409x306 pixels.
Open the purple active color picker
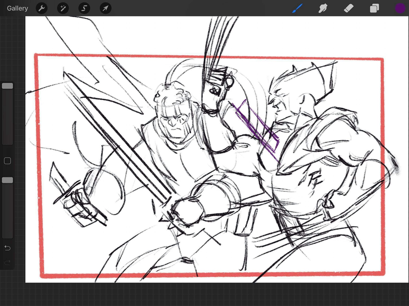click(x=400, y=8)
